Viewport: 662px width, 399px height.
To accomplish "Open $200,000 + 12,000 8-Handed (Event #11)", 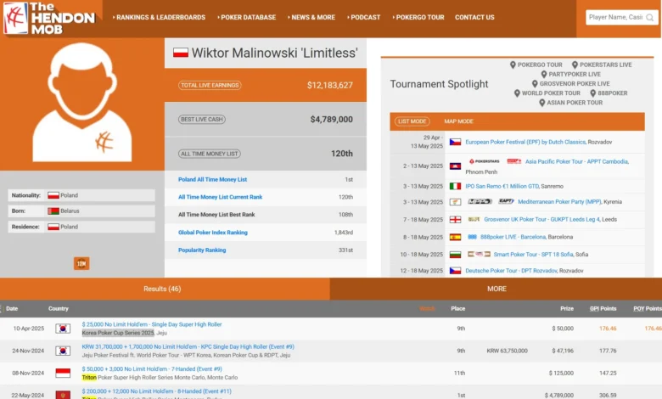I will tap(157, 391).
